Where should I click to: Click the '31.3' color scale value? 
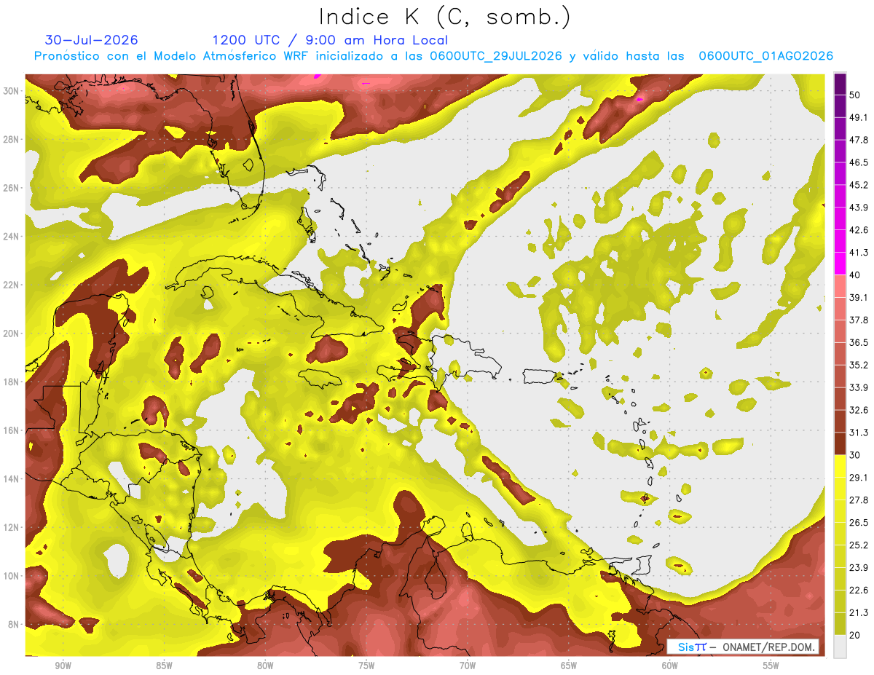pos(859,433)
